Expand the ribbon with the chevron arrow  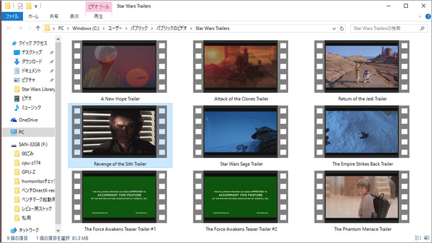click(418, 17)
